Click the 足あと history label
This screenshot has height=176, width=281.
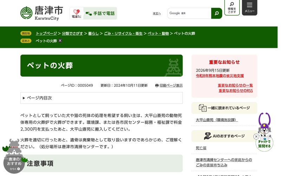(26, 41)
